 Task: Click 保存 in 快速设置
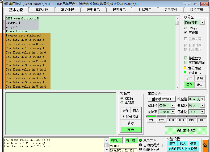[x=172, y=143]
